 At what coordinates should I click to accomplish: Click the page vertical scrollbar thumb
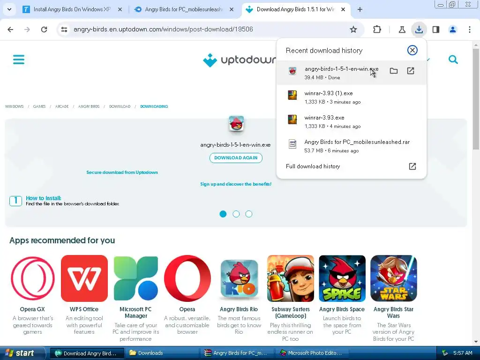click(x=476, y=98)
